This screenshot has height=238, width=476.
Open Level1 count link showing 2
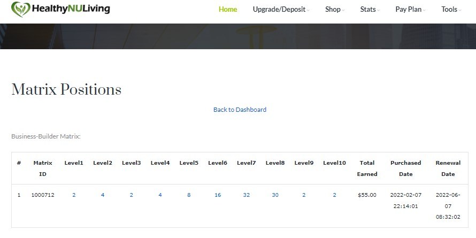[74, 195]
